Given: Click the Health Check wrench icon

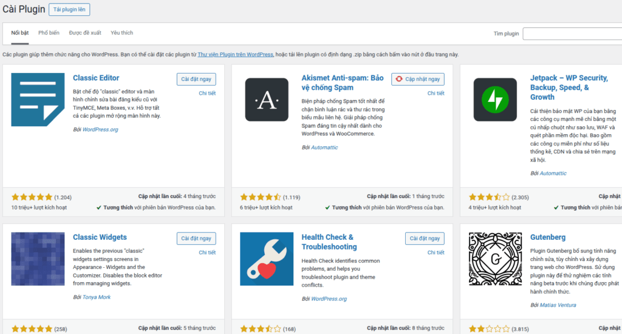Looking at the screenshot, I should (x=267, y=259).
